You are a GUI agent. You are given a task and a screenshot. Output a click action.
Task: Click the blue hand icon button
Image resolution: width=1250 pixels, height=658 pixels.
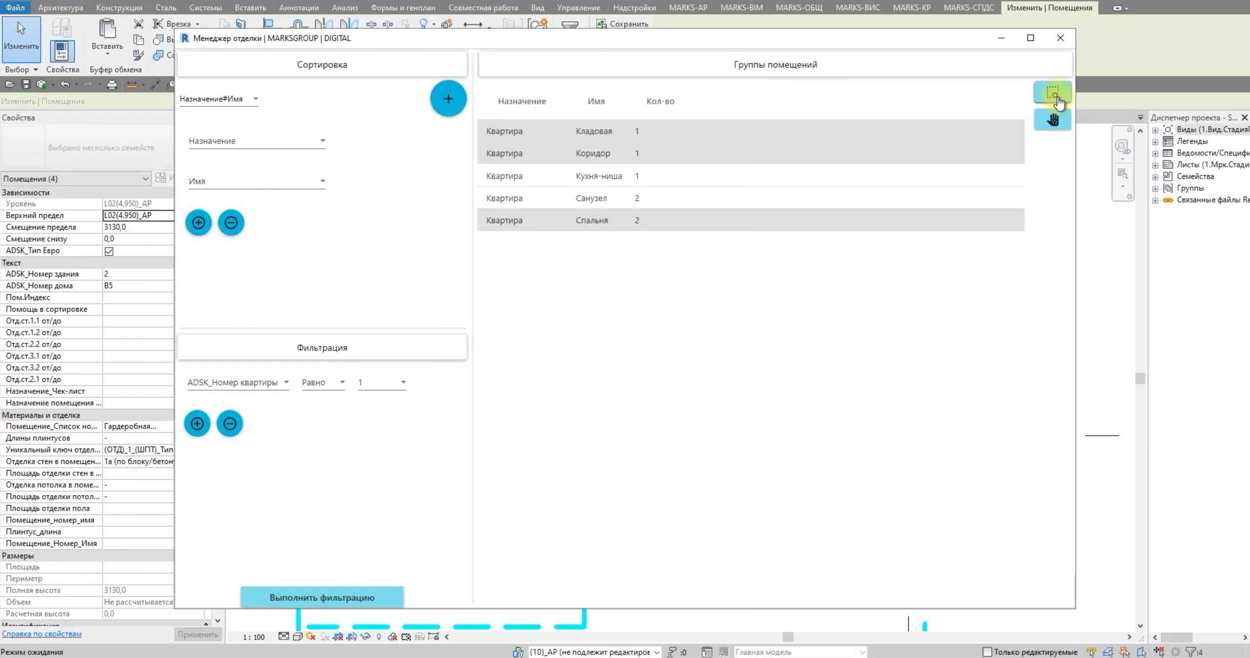1052,120
